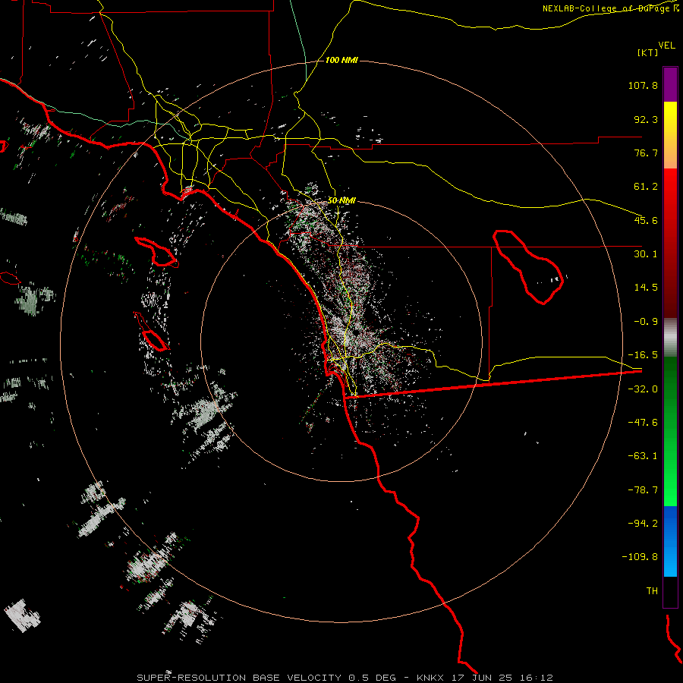Click the -16.5 velocity scale value
The height and width of the screenshot is (683, 683).
click(x=643, y=355)
